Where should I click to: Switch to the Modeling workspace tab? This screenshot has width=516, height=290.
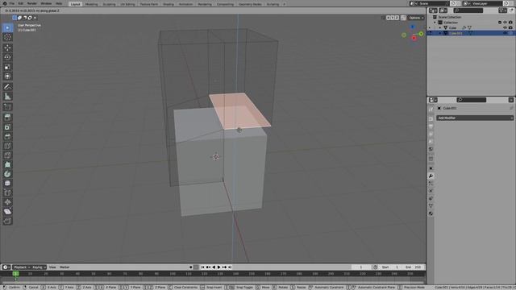point(91,4)
